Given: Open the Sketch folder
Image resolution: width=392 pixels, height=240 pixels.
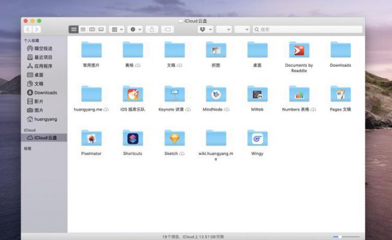Looking at the screenshot, I should [174, 138].
